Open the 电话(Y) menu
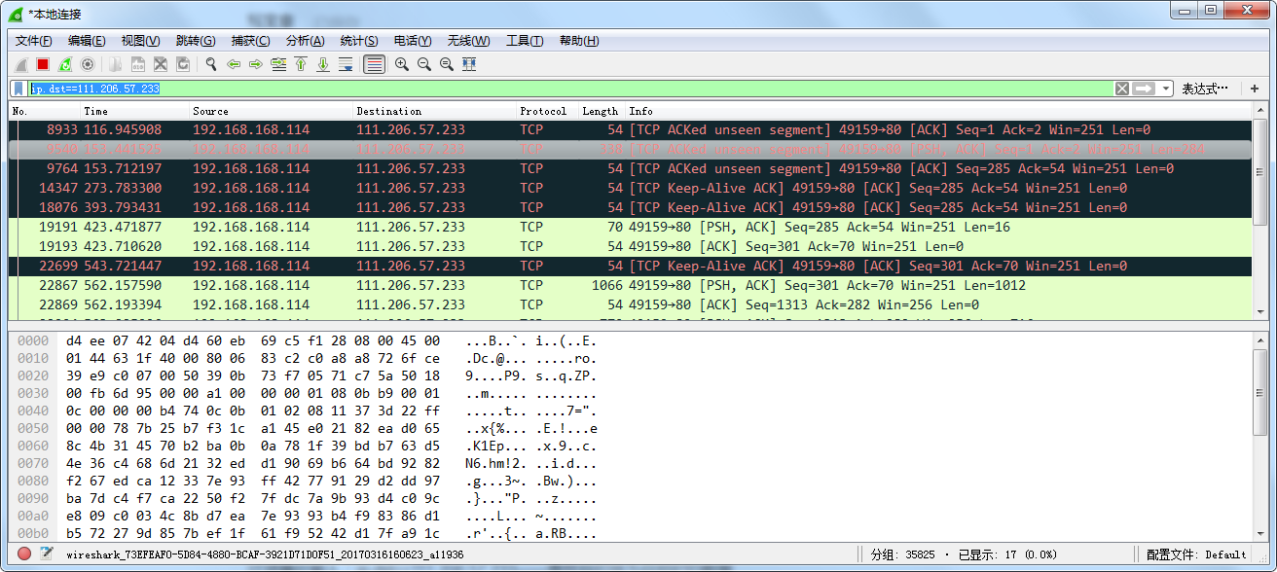 (x=413, y=41)
